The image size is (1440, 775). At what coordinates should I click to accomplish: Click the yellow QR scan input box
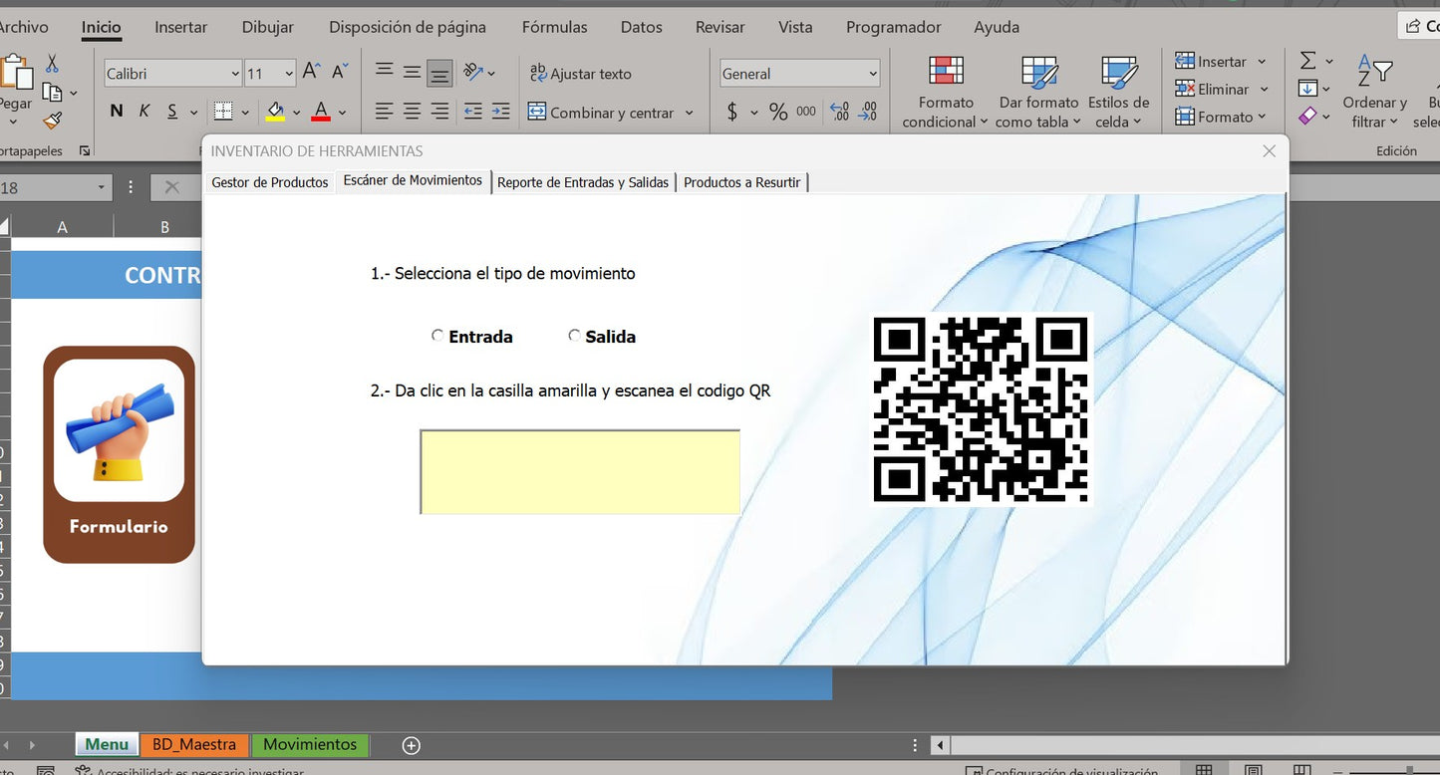pyautogui.click(x=580, y=472)
